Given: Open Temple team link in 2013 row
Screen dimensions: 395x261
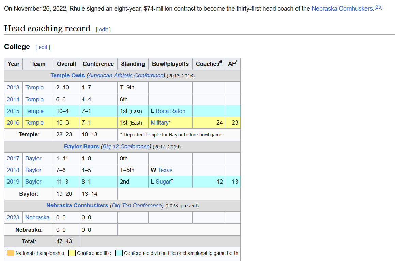Looking at the screenshot, I should [x=34, y=87].
